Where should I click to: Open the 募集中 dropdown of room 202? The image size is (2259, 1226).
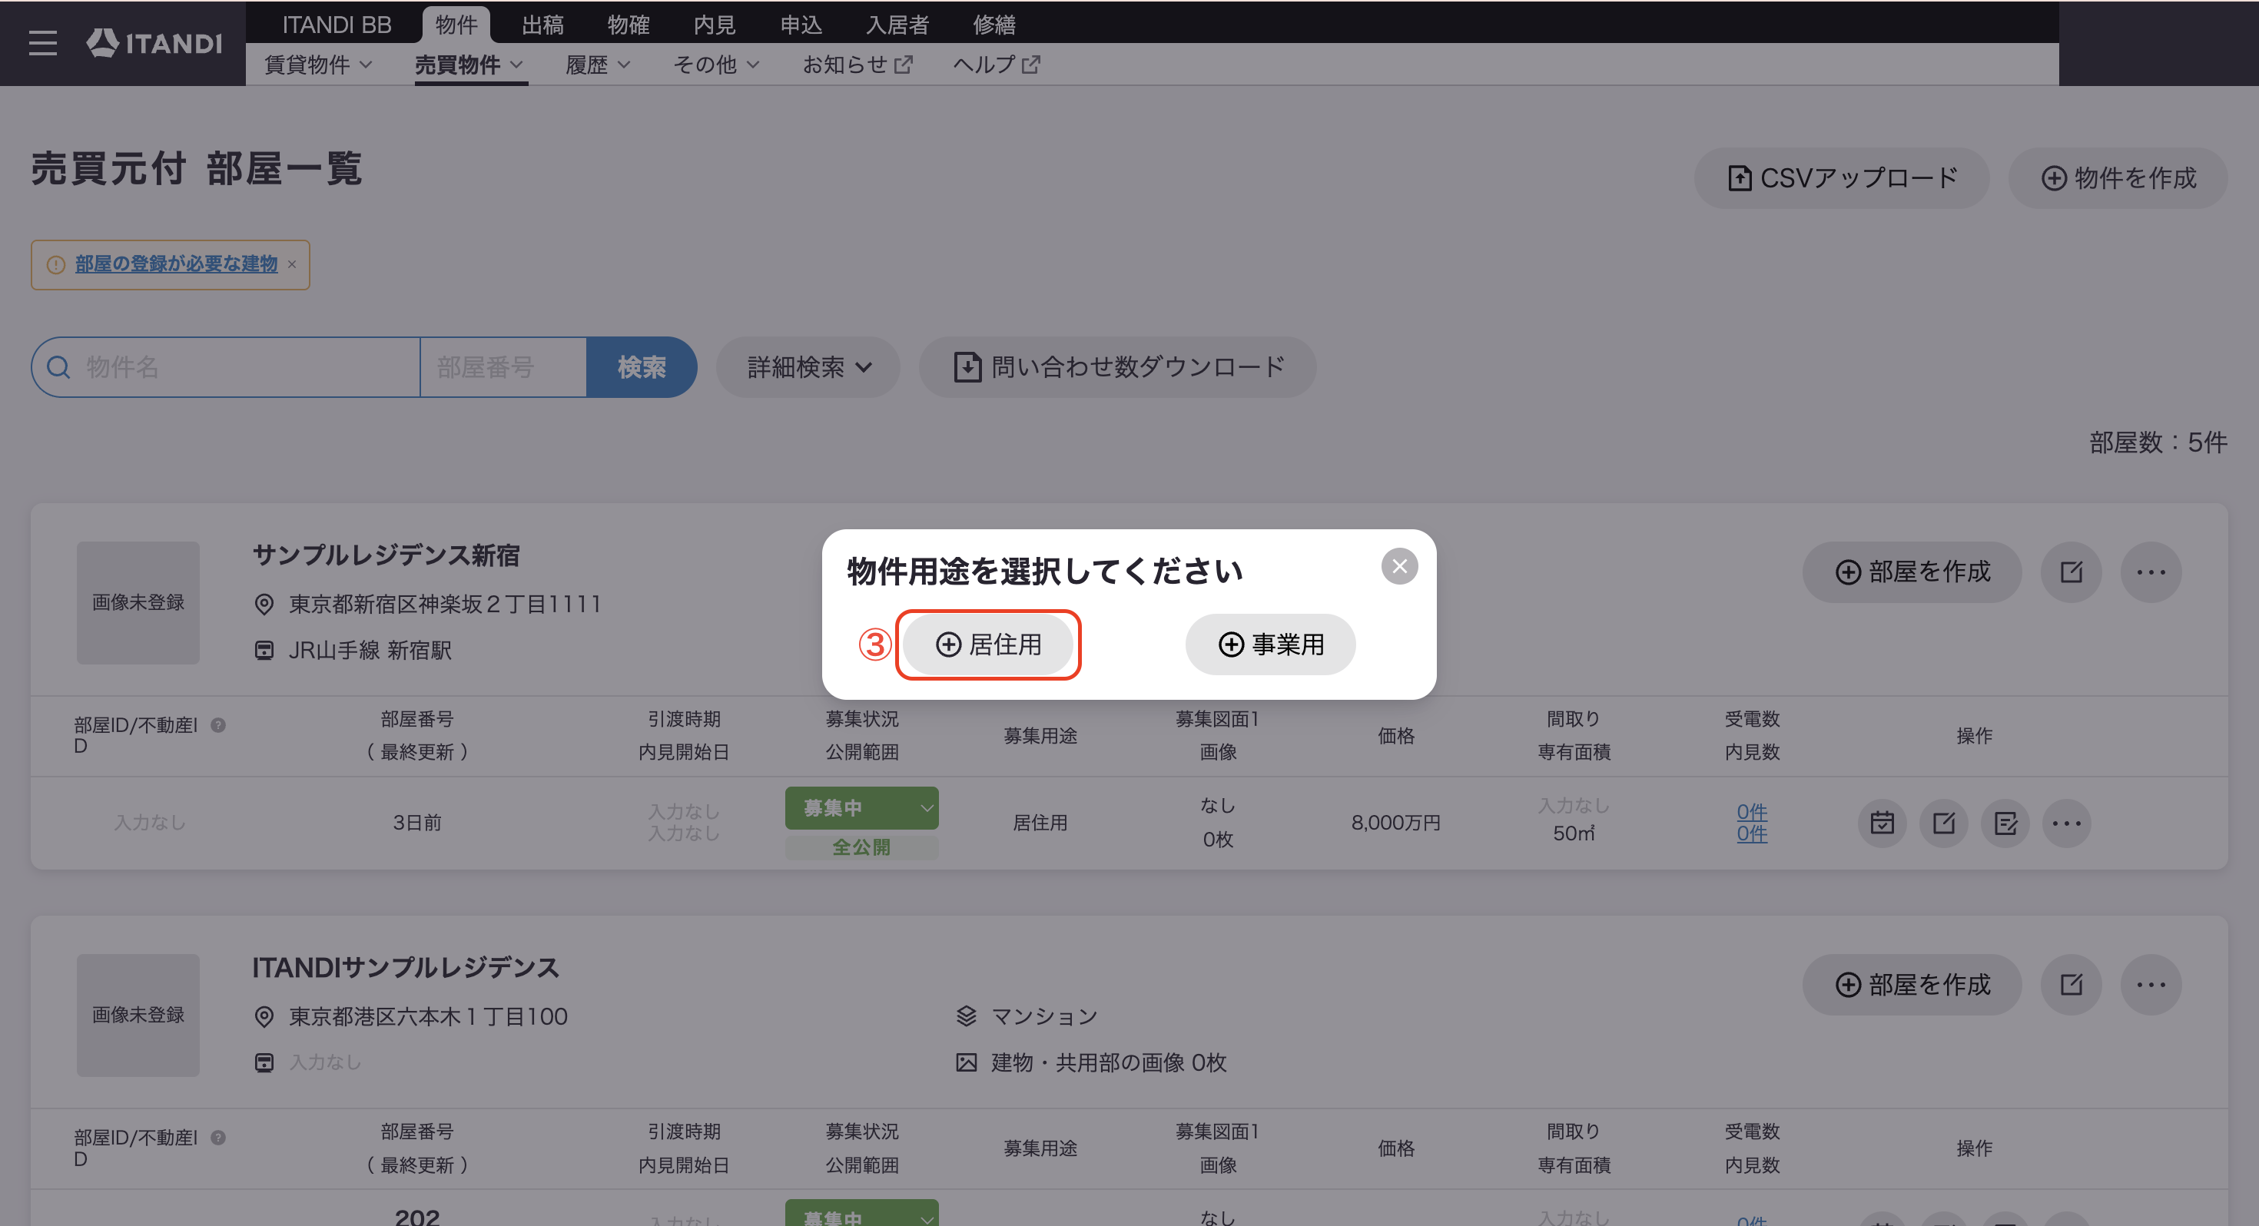click(x=861, y=1214)
